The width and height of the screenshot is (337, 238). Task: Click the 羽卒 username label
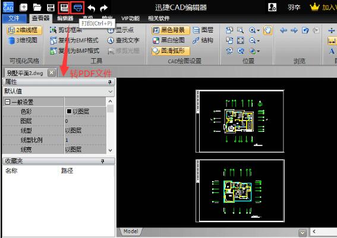point(294,8)
